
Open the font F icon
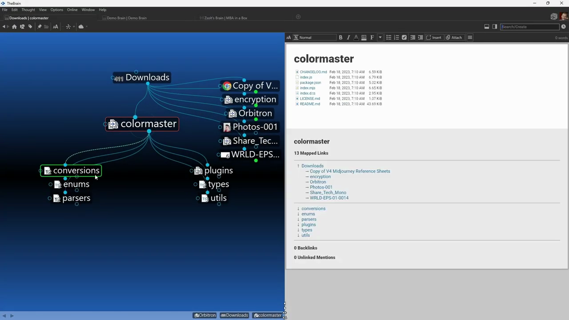tap(372, 37)
